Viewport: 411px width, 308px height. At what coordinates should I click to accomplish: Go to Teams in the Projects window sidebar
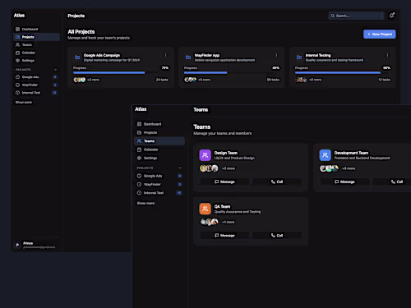click(37, 44)
